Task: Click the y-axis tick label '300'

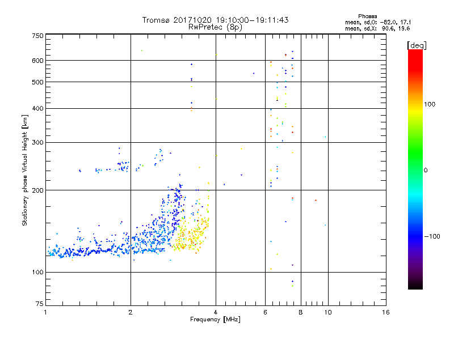Action: point(37,142)
